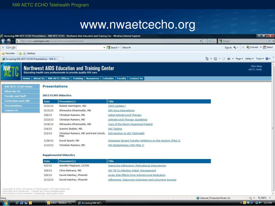Expand the Print options dropdown arrow

tap(233, 59)
